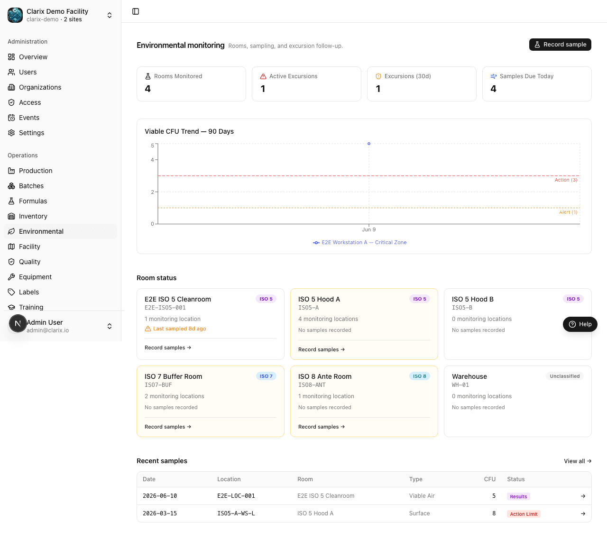607x549 pixels.
Task: Click the Record sample button
Action: pos(560,45)
